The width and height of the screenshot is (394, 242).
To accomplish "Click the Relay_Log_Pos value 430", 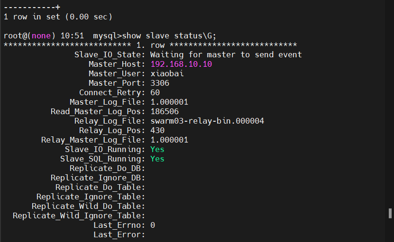I will pyautogui.click(x=157, y=131).
